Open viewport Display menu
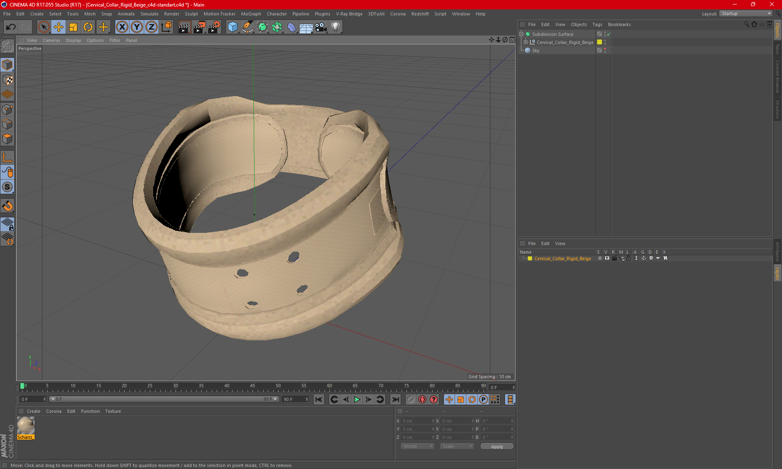 (73, 40)
